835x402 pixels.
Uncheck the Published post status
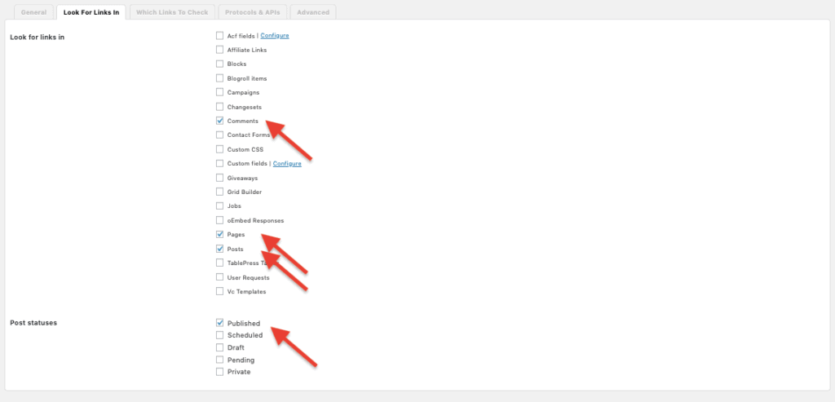tap(220, 323)
